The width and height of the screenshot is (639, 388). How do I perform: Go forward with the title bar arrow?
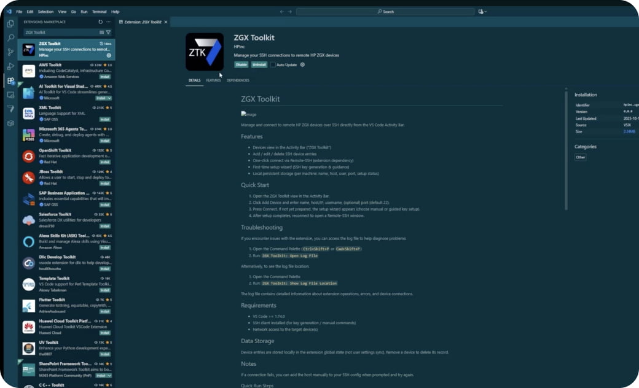click(x=290, y=12)
